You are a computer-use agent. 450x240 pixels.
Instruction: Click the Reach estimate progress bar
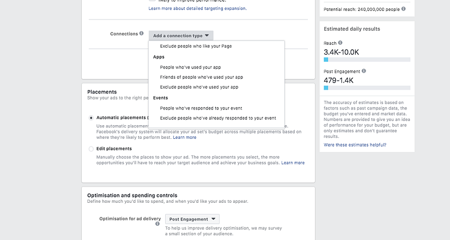tap(367, 60)
